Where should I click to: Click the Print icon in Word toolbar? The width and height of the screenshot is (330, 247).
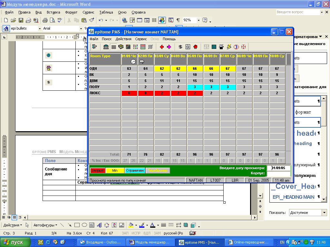coord(45,20)
